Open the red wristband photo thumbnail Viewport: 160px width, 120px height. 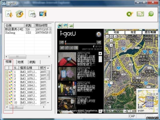coord(67,59)
